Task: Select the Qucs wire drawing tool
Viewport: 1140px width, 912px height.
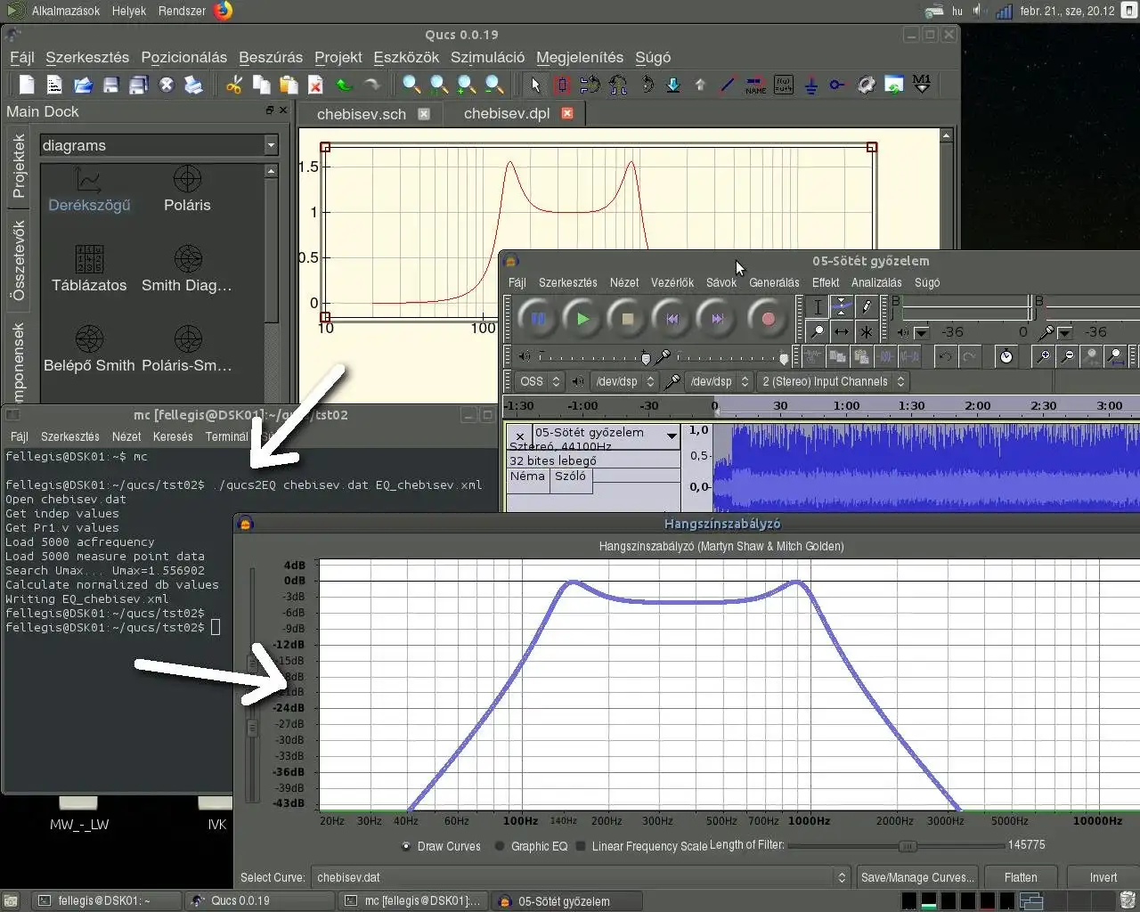Action: (x=727, y=85)
